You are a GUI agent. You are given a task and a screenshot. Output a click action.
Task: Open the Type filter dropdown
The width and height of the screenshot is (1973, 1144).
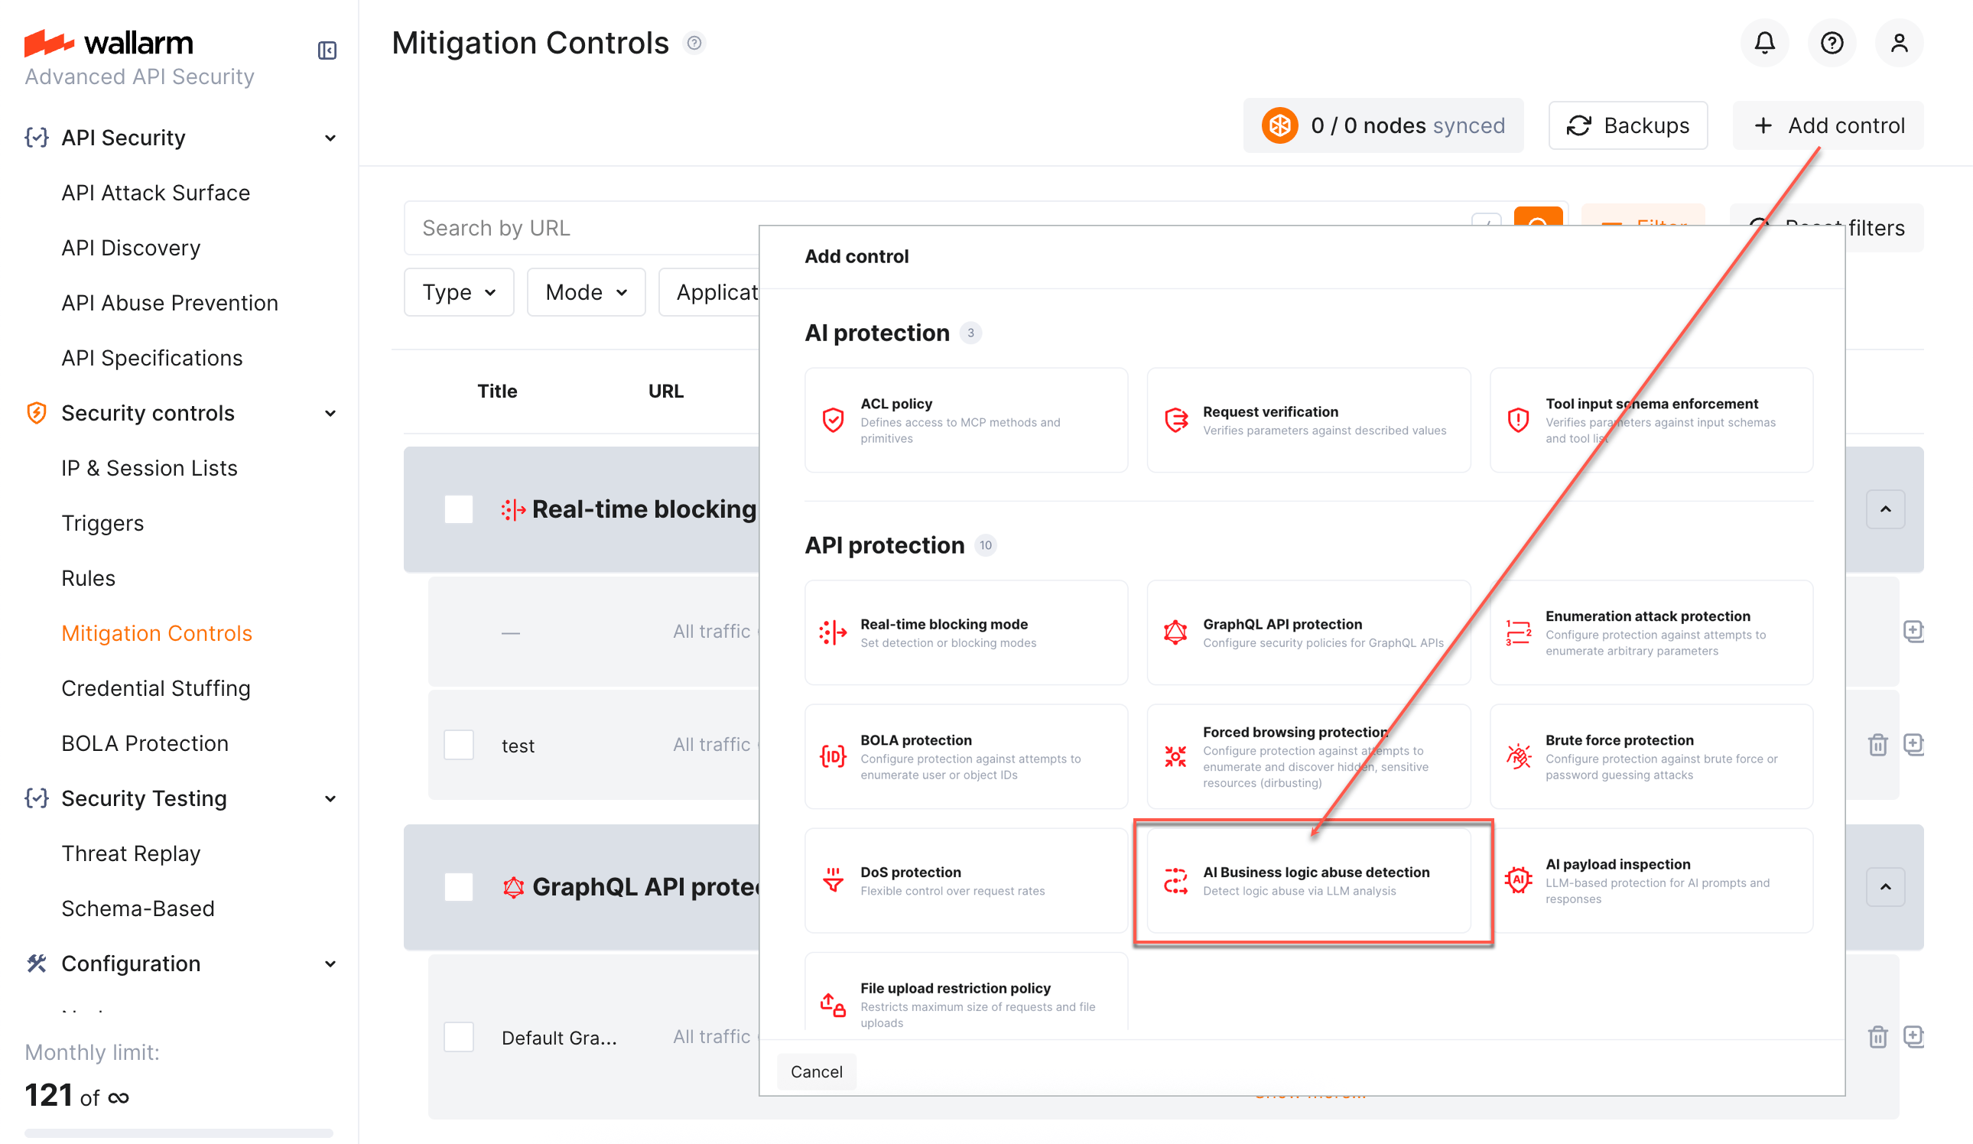click(x=458, y=291)
